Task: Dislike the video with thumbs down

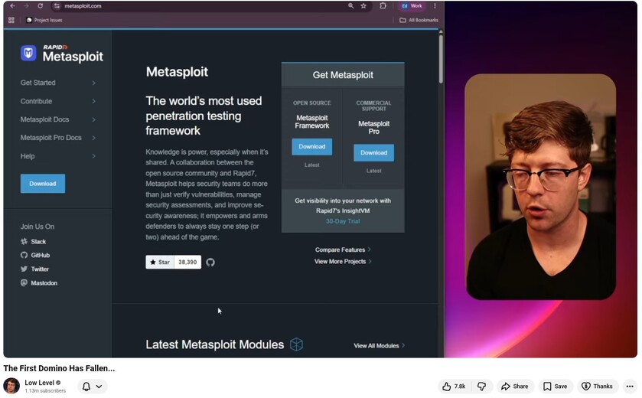Action: click(482, 387)
